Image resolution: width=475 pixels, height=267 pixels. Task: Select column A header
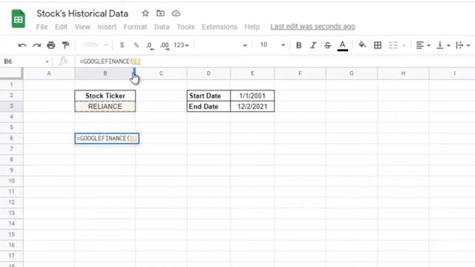pyautogui.click(x=49, y=73)
